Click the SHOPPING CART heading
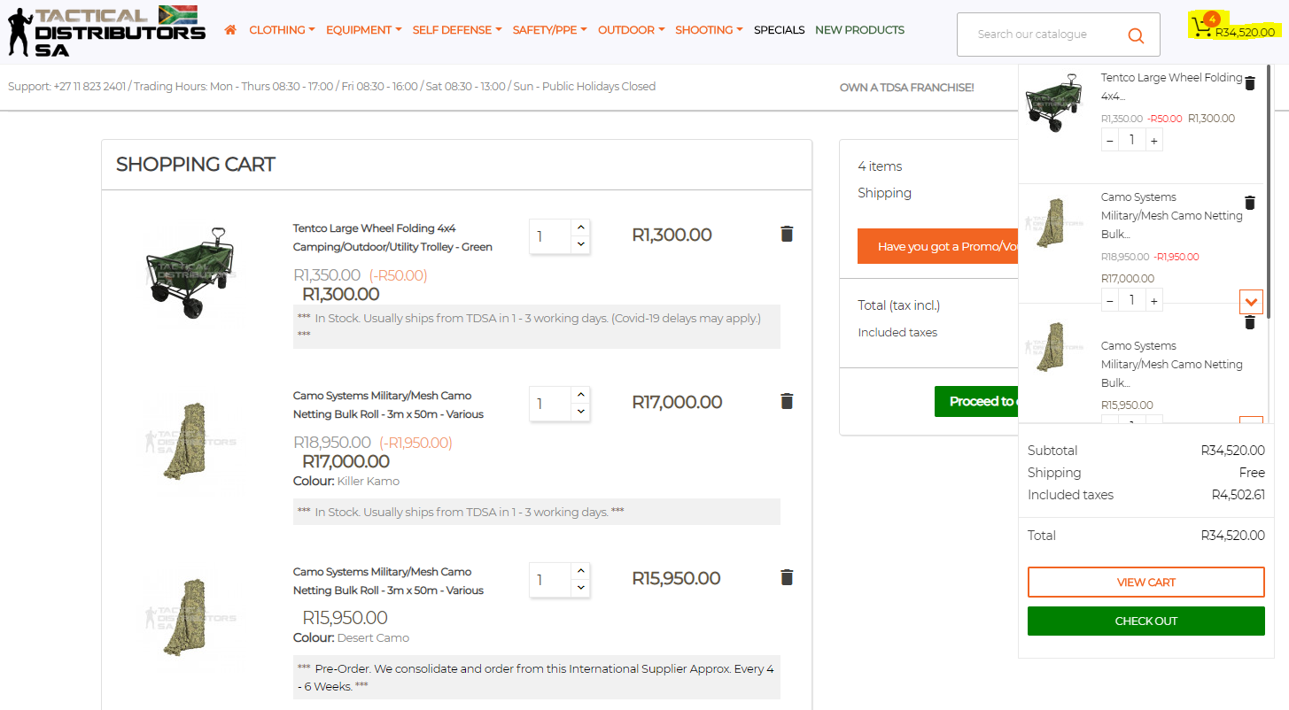 coord(196,165)
